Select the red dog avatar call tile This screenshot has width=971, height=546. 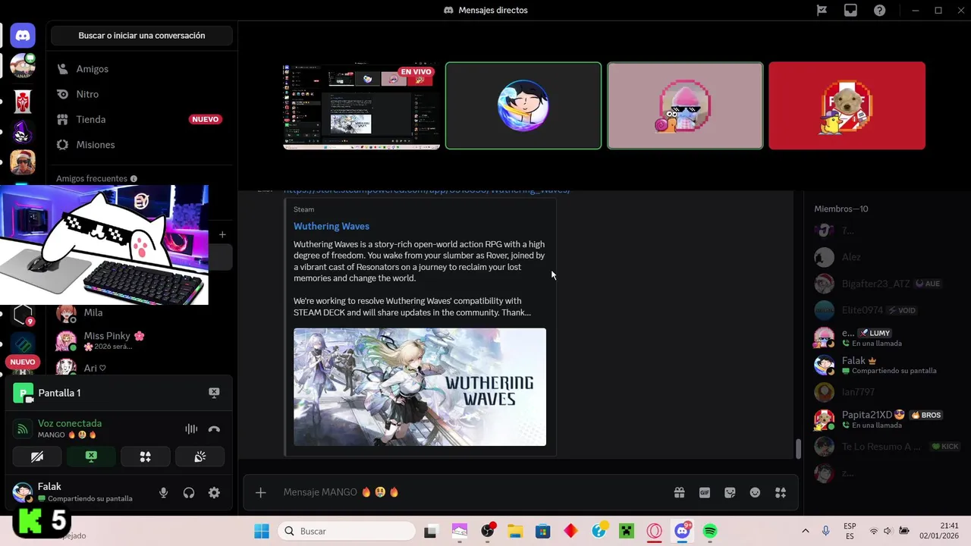847,105
